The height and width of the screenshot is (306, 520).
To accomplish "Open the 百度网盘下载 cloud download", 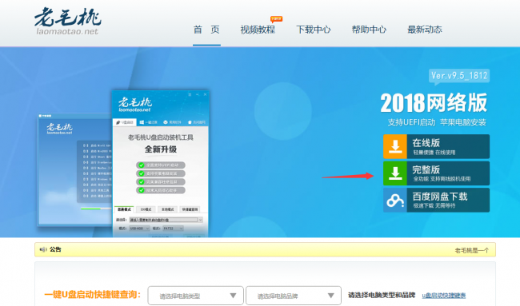I will 436,200.
